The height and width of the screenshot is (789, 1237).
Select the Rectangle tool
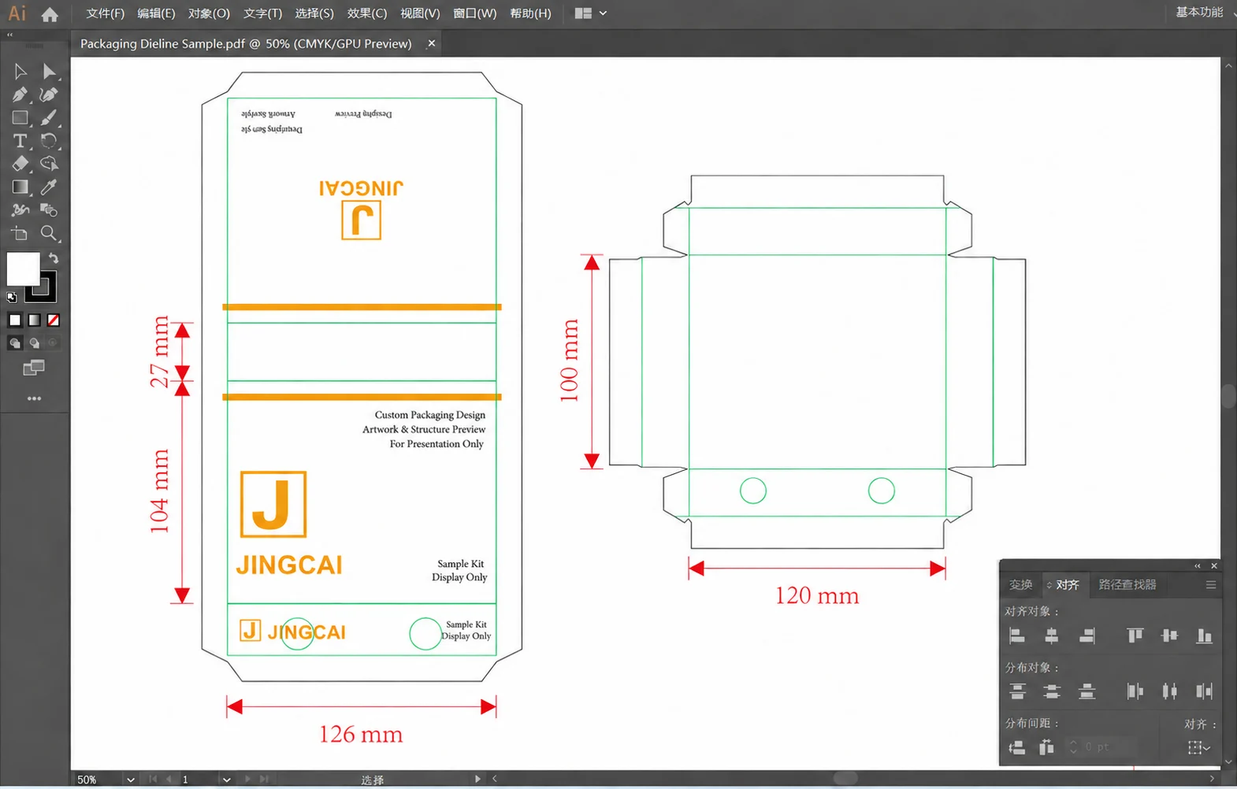20,118
